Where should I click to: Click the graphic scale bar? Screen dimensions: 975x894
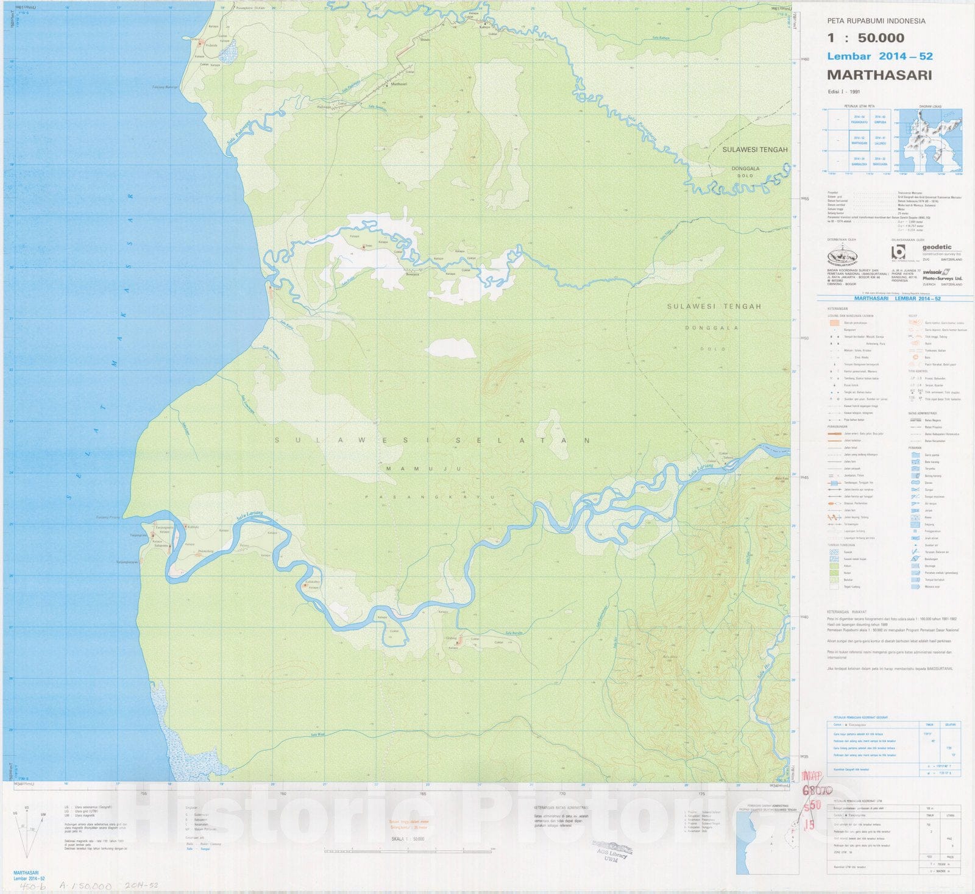(x=408, y=851)
